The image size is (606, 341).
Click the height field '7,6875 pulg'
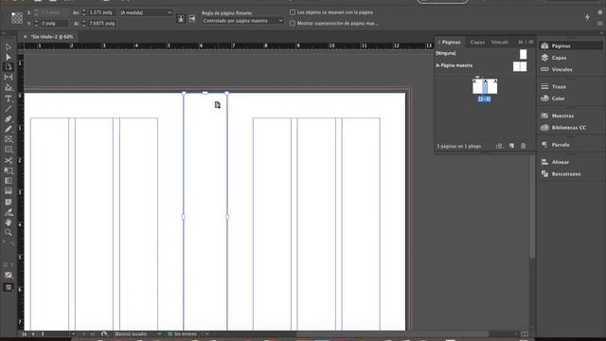(x=101, y=23)
